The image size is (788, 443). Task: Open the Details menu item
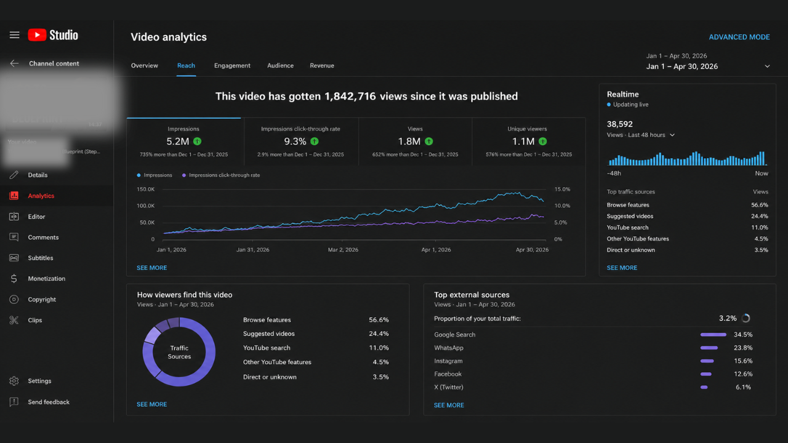click(38, 175)
